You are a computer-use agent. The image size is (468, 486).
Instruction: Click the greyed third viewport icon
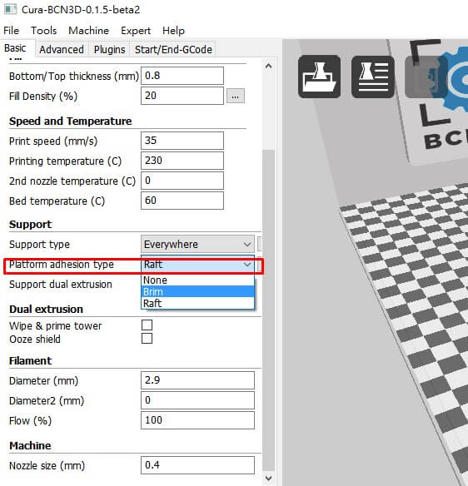(x=426, y=77)
